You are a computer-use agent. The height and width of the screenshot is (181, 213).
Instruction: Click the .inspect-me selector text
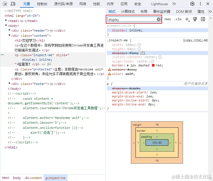coord(118,40)
